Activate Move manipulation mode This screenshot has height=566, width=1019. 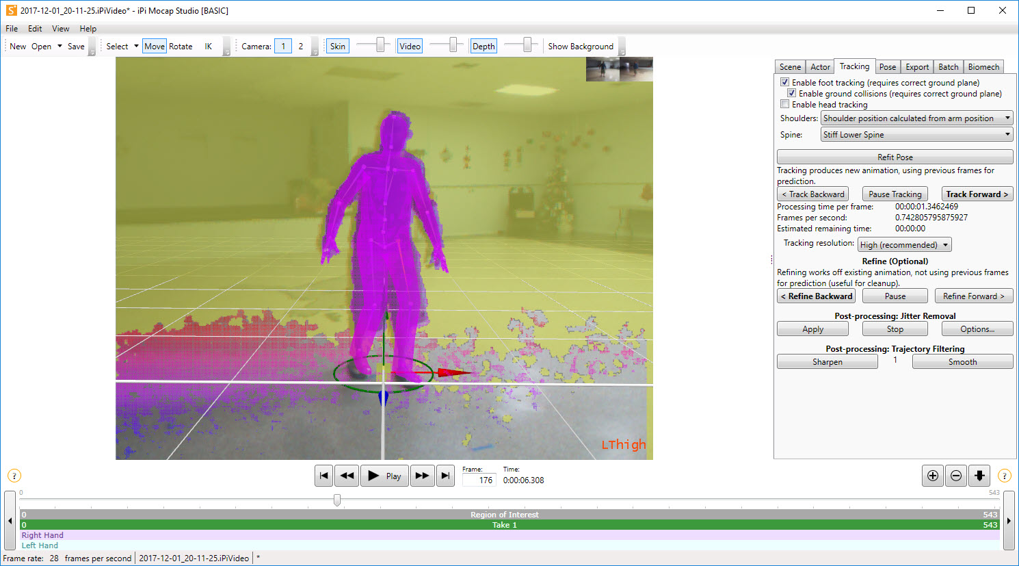point(155,46)
